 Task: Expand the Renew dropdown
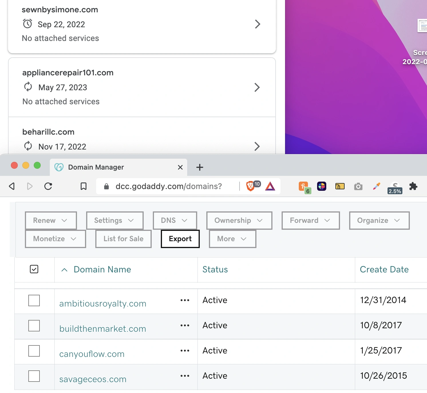point(51,221)
